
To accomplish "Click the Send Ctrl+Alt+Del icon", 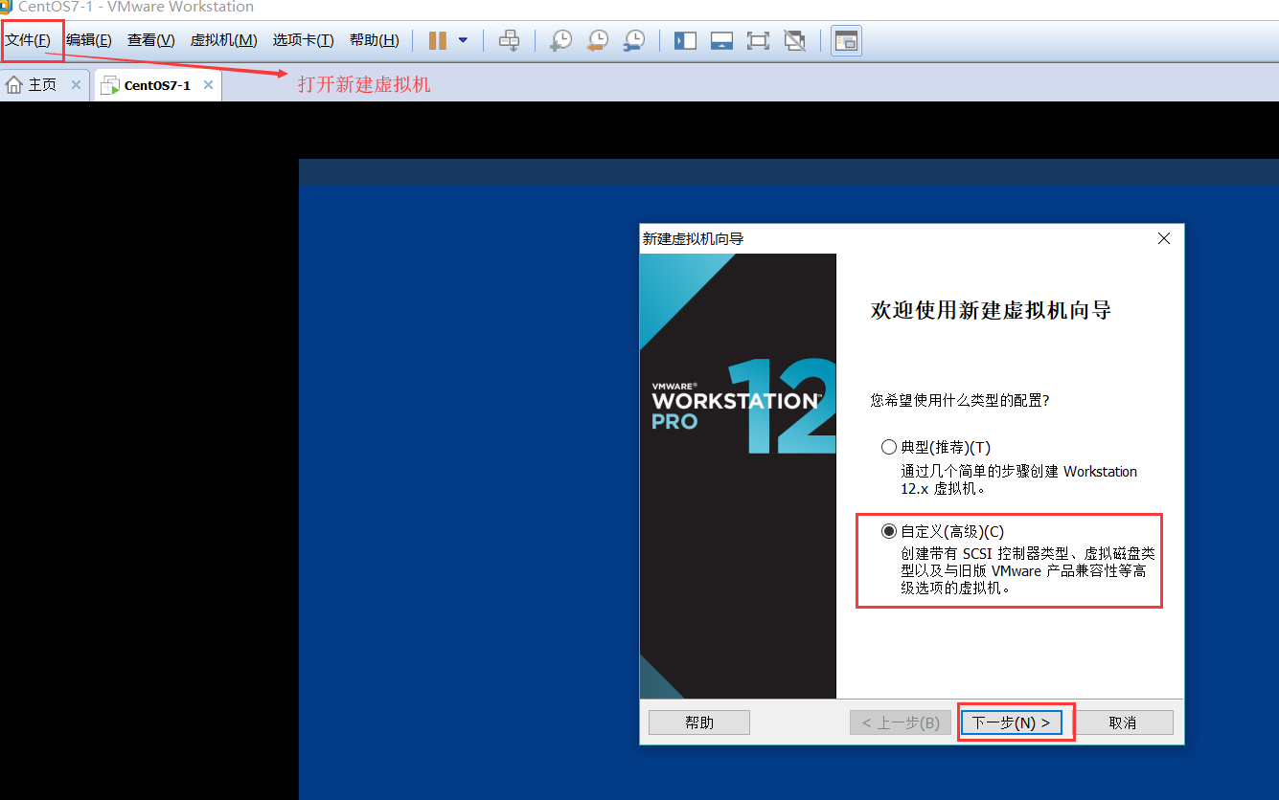I will (510, 40).
